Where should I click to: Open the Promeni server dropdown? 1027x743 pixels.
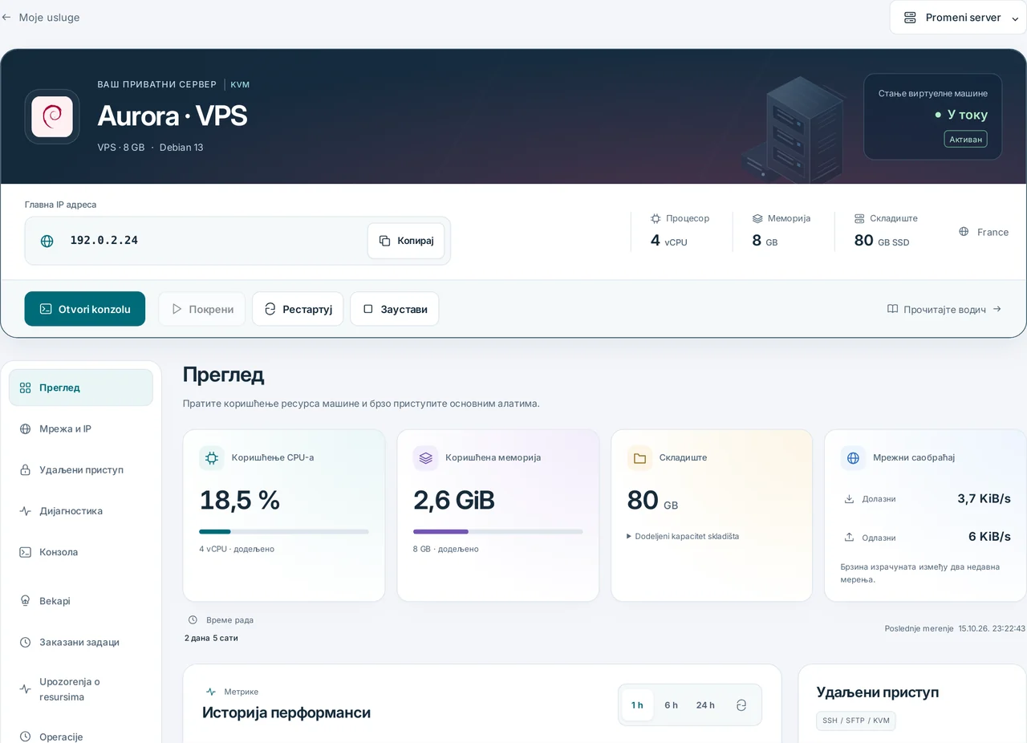click(958, 18)
